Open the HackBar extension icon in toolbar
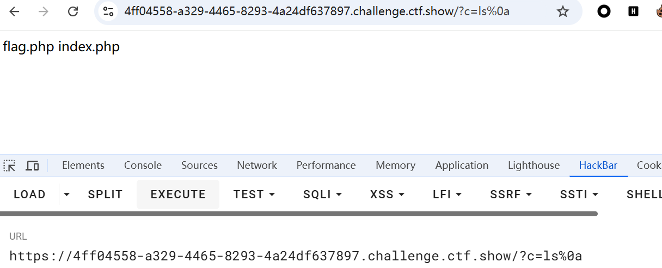The image size is (662, 268). [x=633, y=11]
